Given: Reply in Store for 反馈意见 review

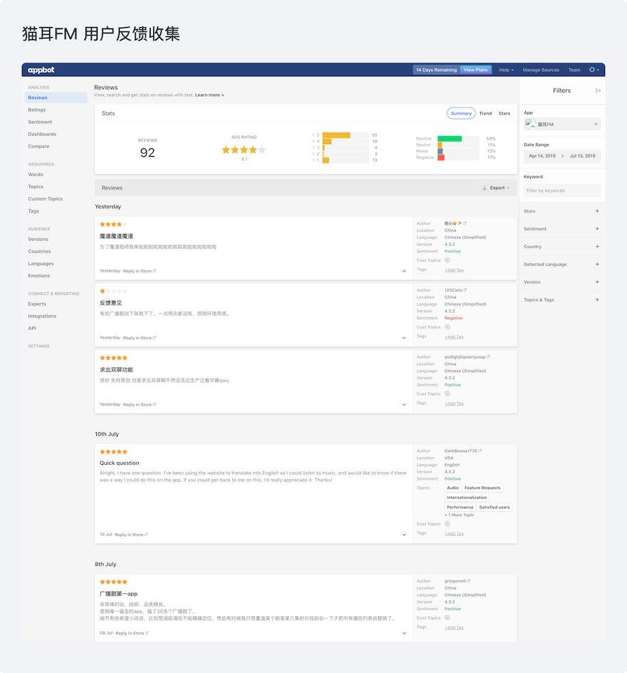Looking at the screenshot, I should click(140, 338).
